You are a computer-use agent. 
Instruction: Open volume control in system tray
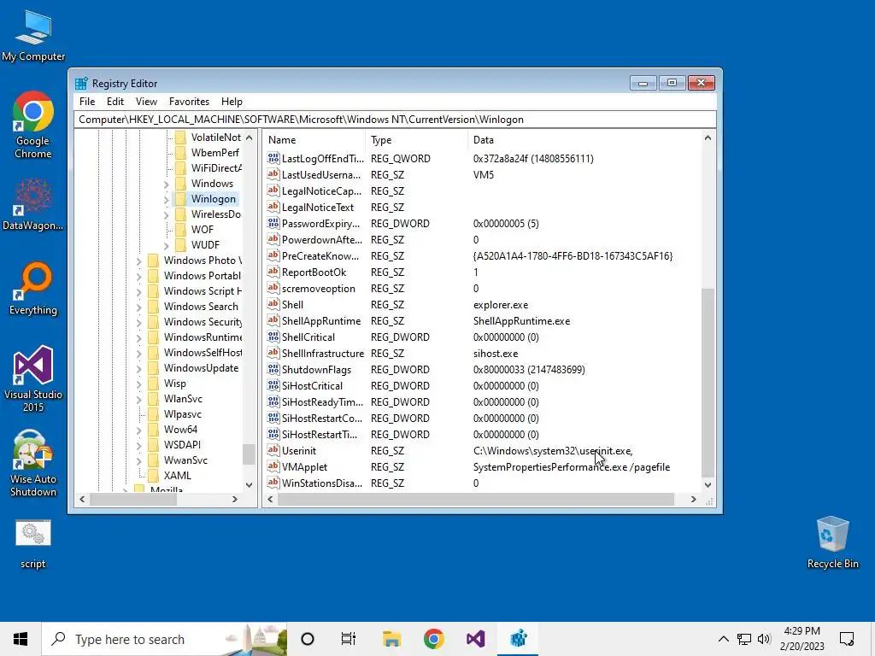pos(764,639)
